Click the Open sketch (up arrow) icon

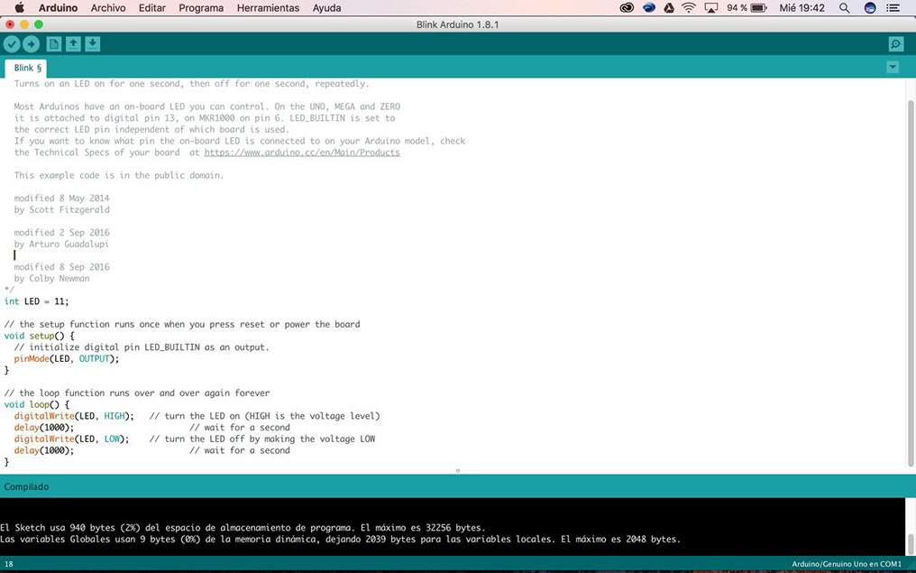pyautogui.click(x=73, y=44)
